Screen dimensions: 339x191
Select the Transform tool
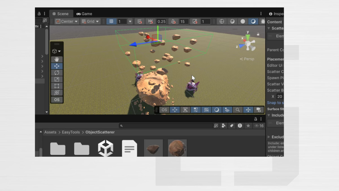pyautogui.click(x=57, y=93)
